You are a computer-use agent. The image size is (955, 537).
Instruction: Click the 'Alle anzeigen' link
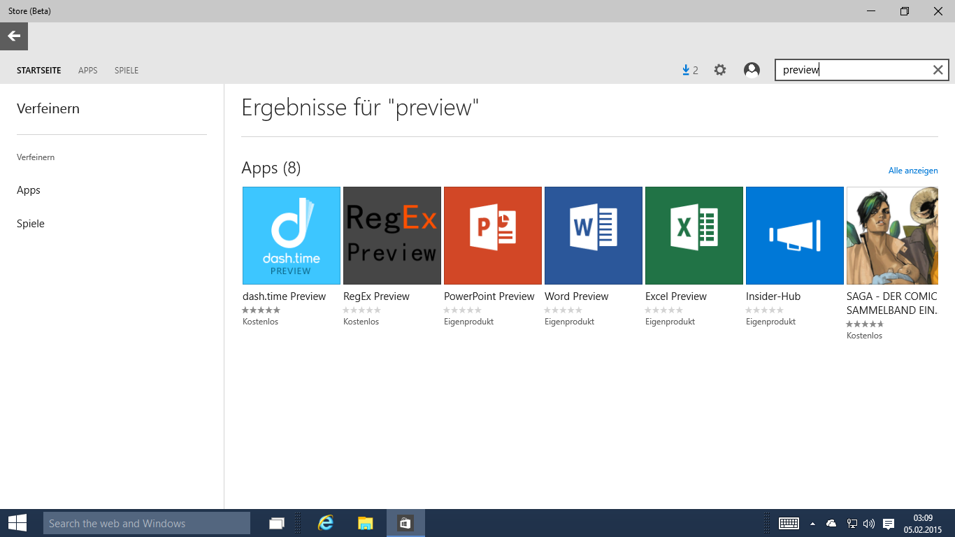click(913, 171)
